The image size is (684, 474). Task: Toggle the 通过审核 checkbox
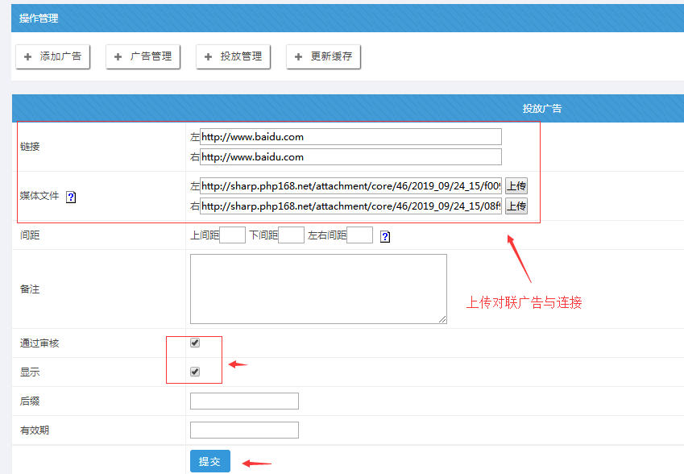coord(195,343)
